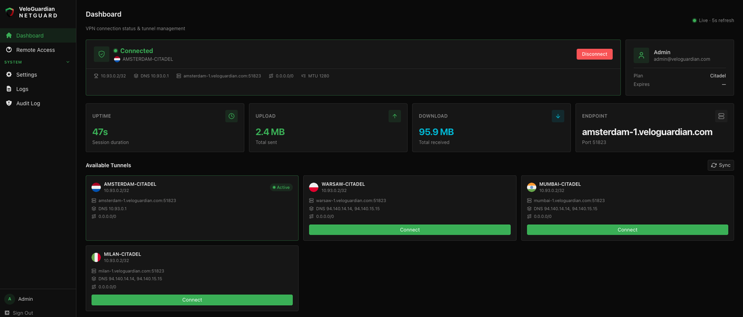Screen dimensions: 743x317
Task: Click the Active badge on Amsterdam tunnel
Action: click(281, 187)
